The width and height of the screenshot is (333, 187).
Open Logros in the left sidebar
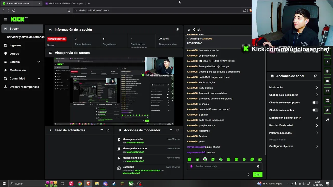click(x=22, y=54)
